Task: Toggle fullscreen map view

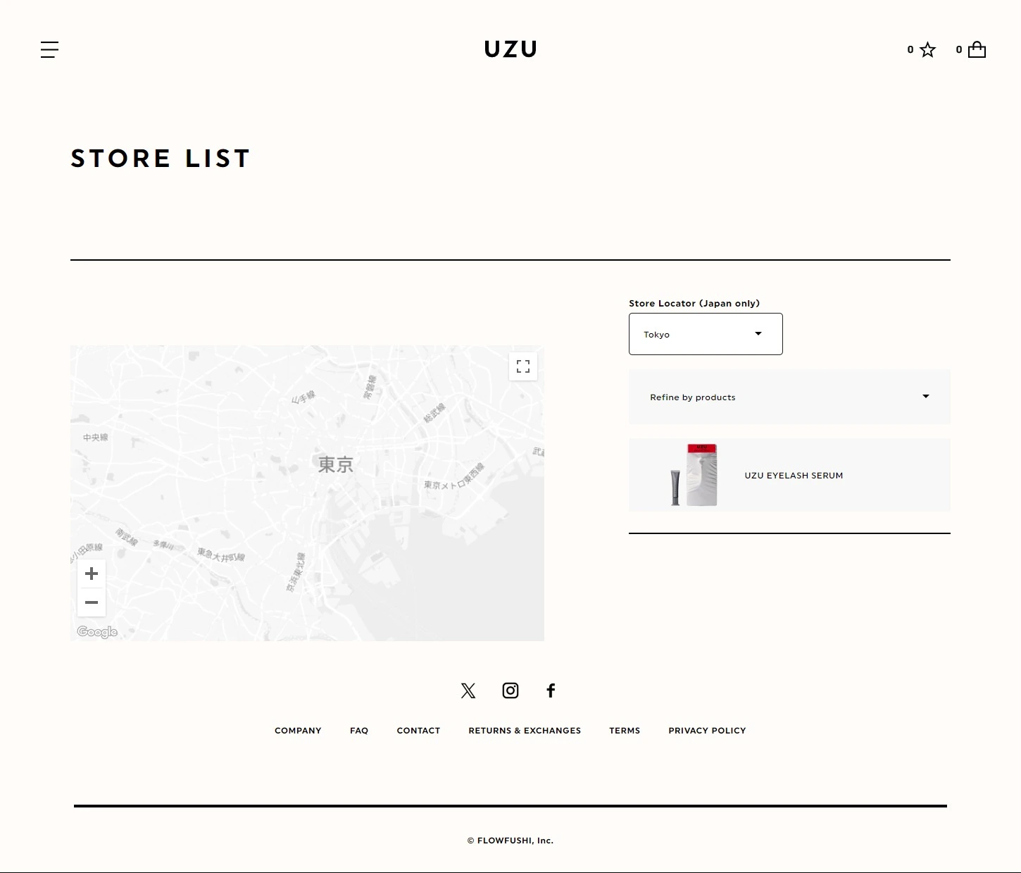Action: pyautogui.click(x=523, y=366)
